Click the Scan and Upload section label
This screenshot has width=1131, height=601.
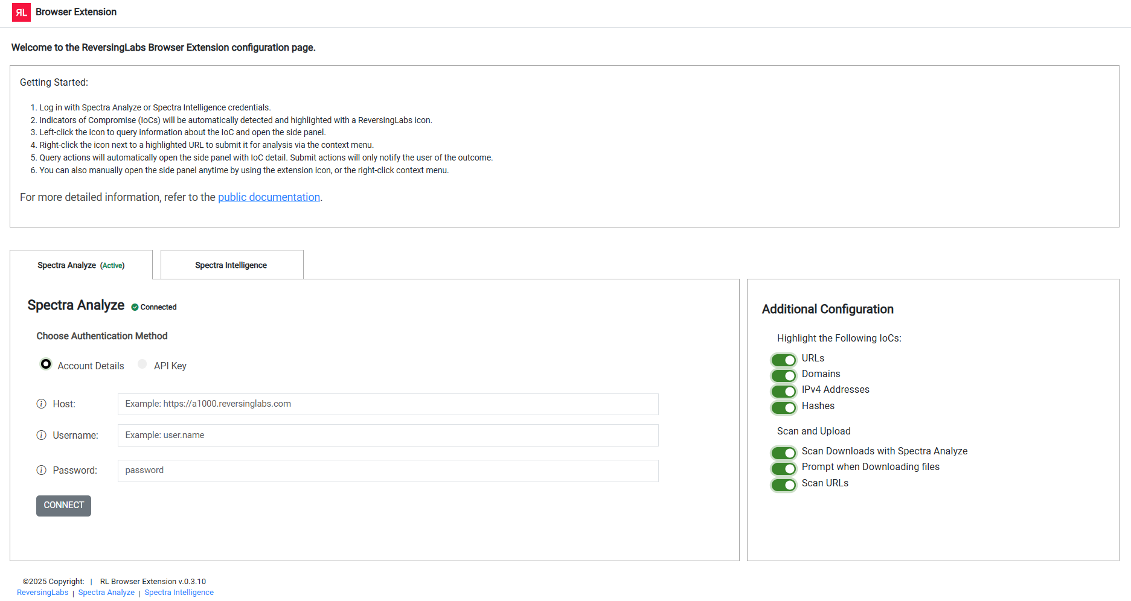[x=813, y=431]
